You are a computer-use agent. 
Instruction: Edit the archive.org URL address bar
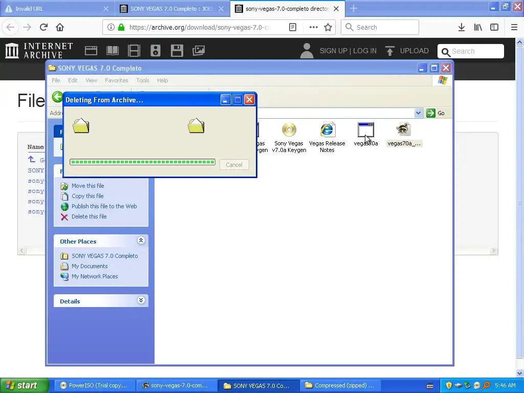[x=200, y=28]
